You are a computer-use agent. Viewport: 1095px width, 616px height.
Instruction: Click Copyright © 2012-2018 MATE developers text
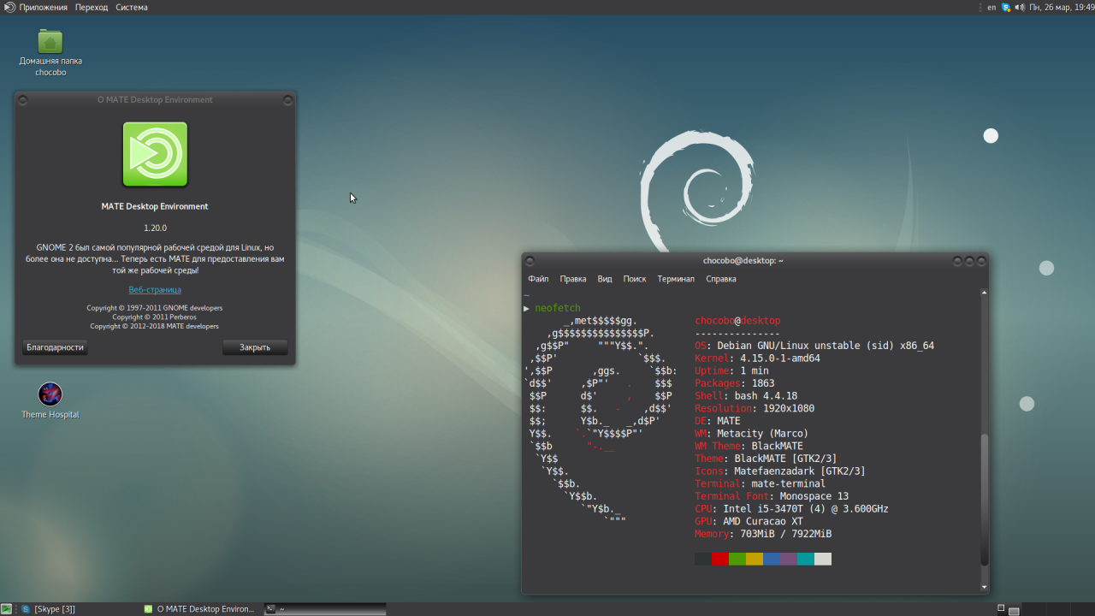point(155,326)
